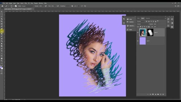Viewport: 181px width, 102px height.
Task: Click the add layer mask icon
Action: click(153, 94)
